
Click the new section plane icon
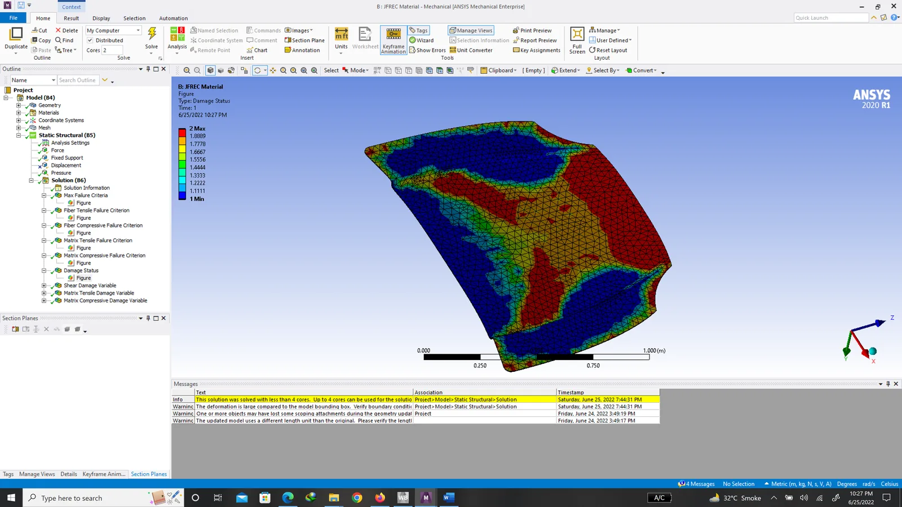(15, 329)
